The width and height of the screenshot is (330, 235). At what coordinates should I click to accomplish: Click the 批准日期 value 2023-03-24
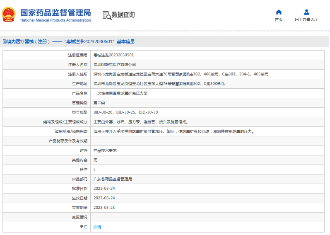(x=104, y=189)
